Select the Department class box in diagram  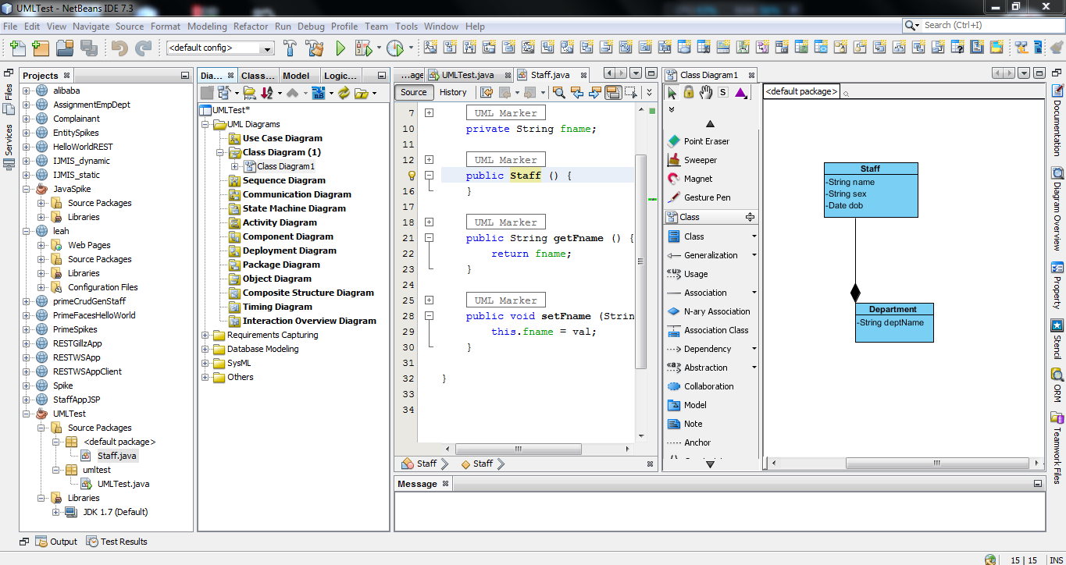(894, 322)
